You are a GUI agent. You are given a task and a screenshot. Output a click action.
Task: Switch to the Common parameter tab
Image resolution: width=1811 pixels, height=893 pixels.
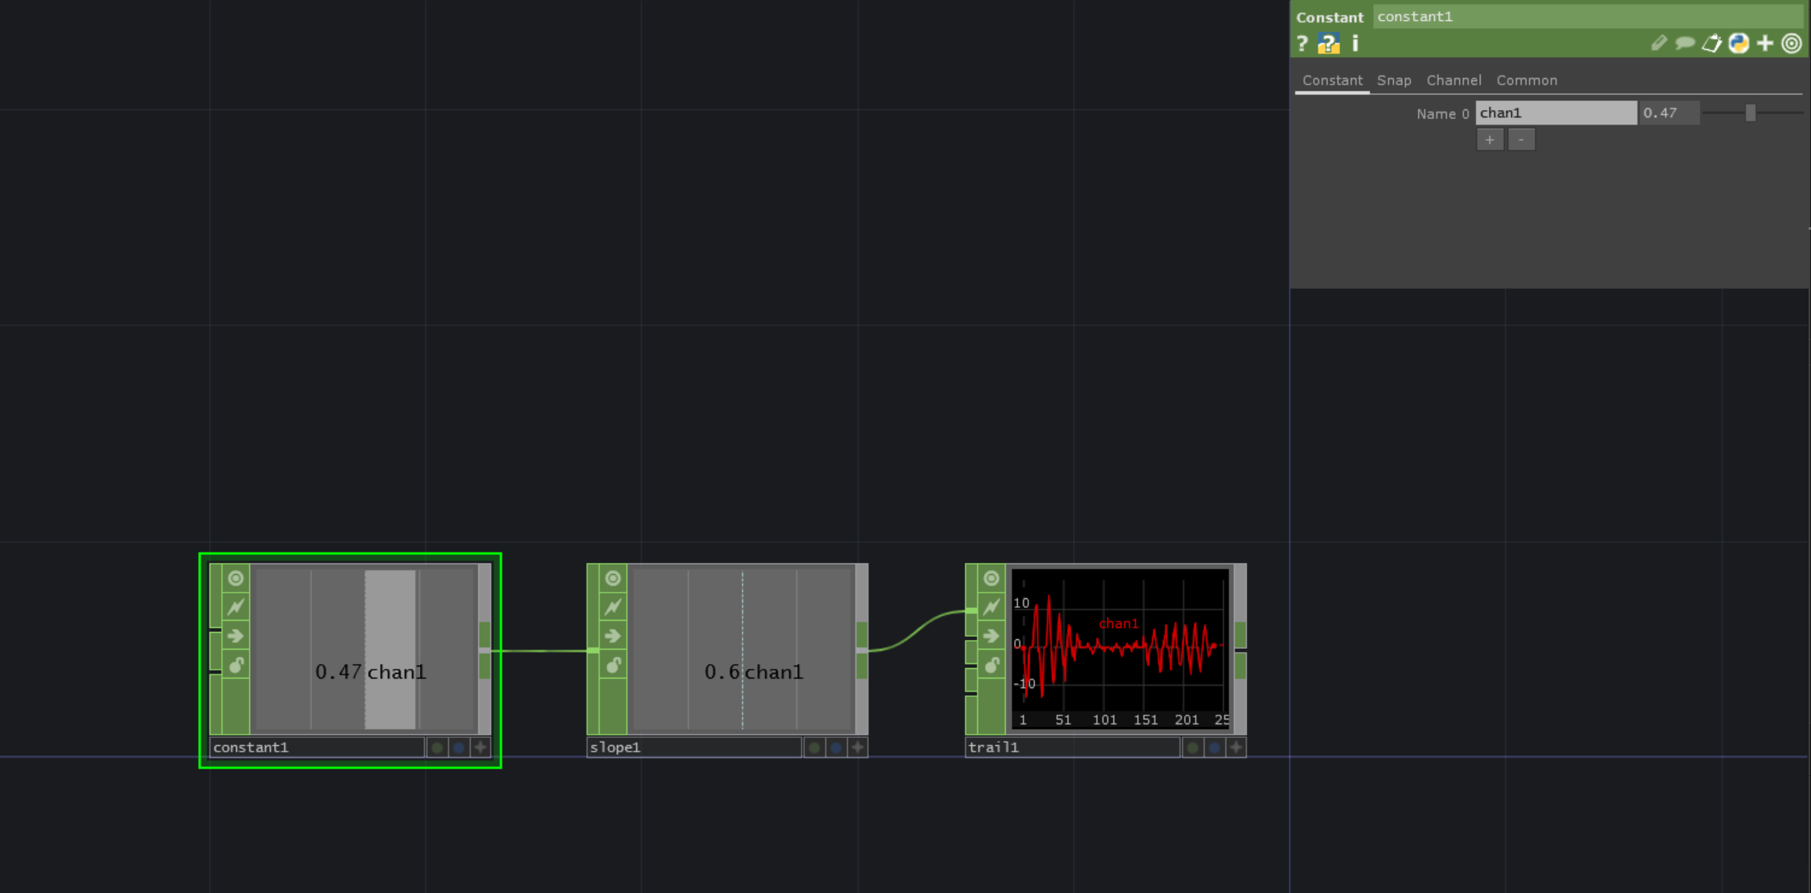(1527, 80)
